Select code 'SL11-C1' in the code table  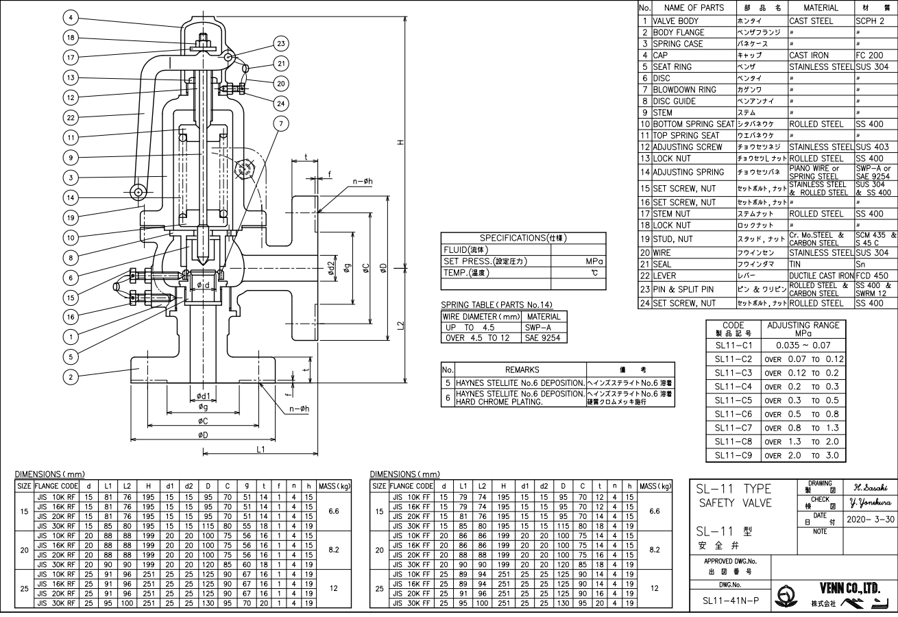point(733,346)
